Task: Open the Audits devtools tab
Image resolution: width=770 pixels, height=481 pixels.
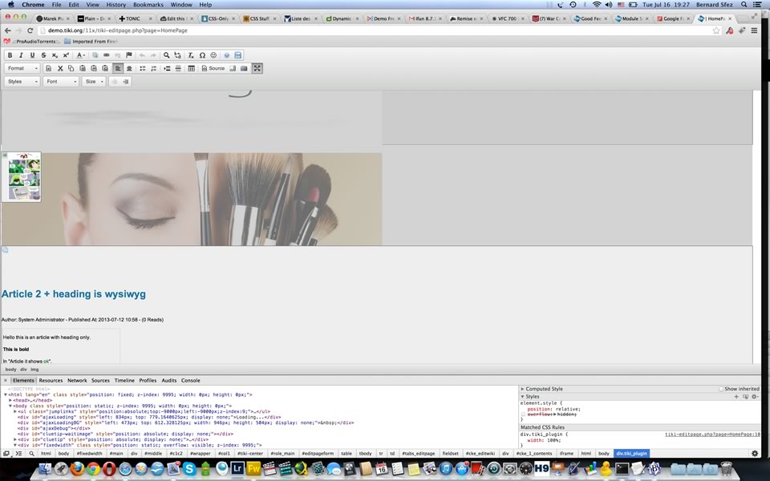Action: point(169,380)
